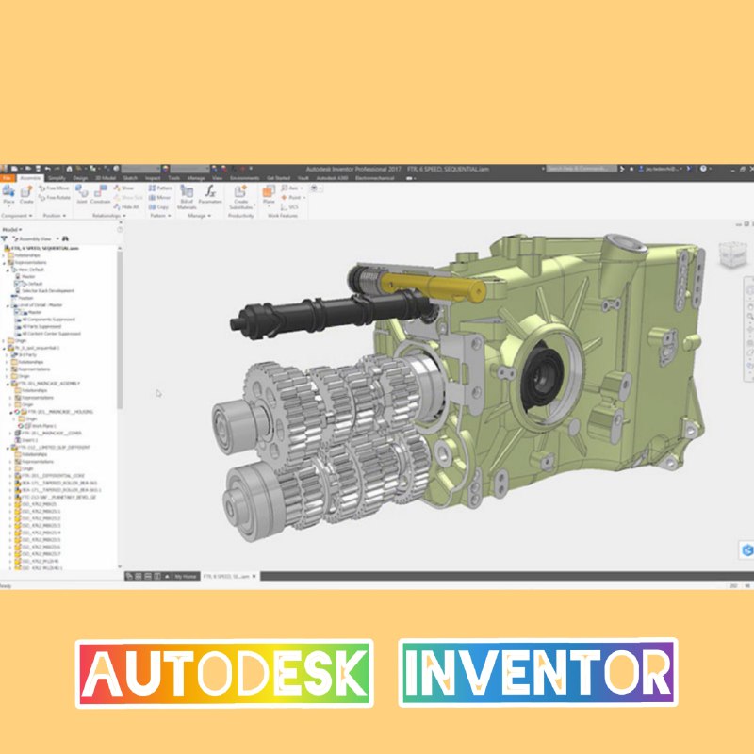Click the signed-in user account button
The width and height of the screenshot is (754, 754).
pyautogui.click(x=664, y=169)
